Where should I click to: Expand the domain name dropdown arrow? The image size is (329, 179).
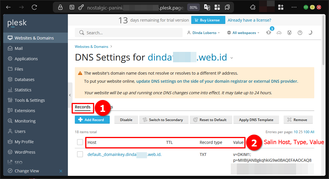(232, 58)
